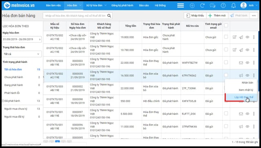Open the Anh user account dropdown
Viewport: 261px width, 148px height.
pos(253,5)
